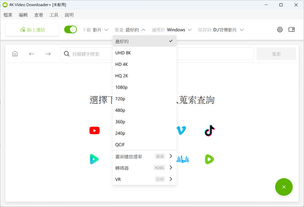Image resolution: width=304 pixels, height=207 pixels.
Task: Focus the 按關鍵字搜索 search field
Action: (157, 54)
